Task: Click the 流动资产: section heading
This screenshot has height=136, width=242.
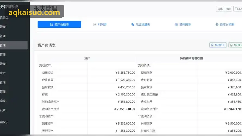Action: 45,65
